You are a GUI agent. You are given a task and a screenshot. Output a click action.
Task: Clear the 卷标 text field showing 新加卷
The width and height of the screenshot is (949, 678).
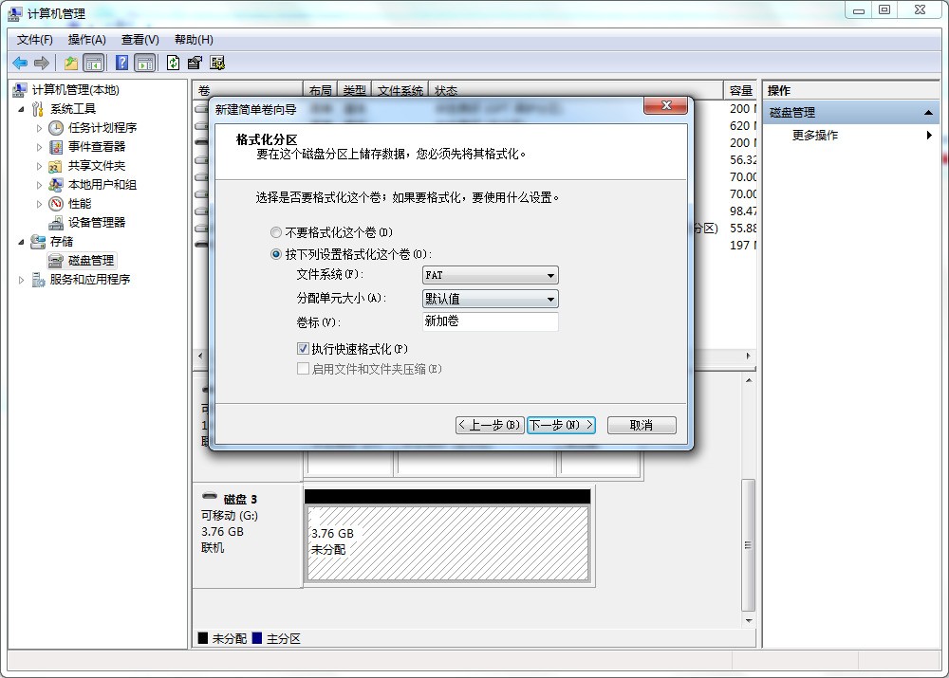click(490, 322)
